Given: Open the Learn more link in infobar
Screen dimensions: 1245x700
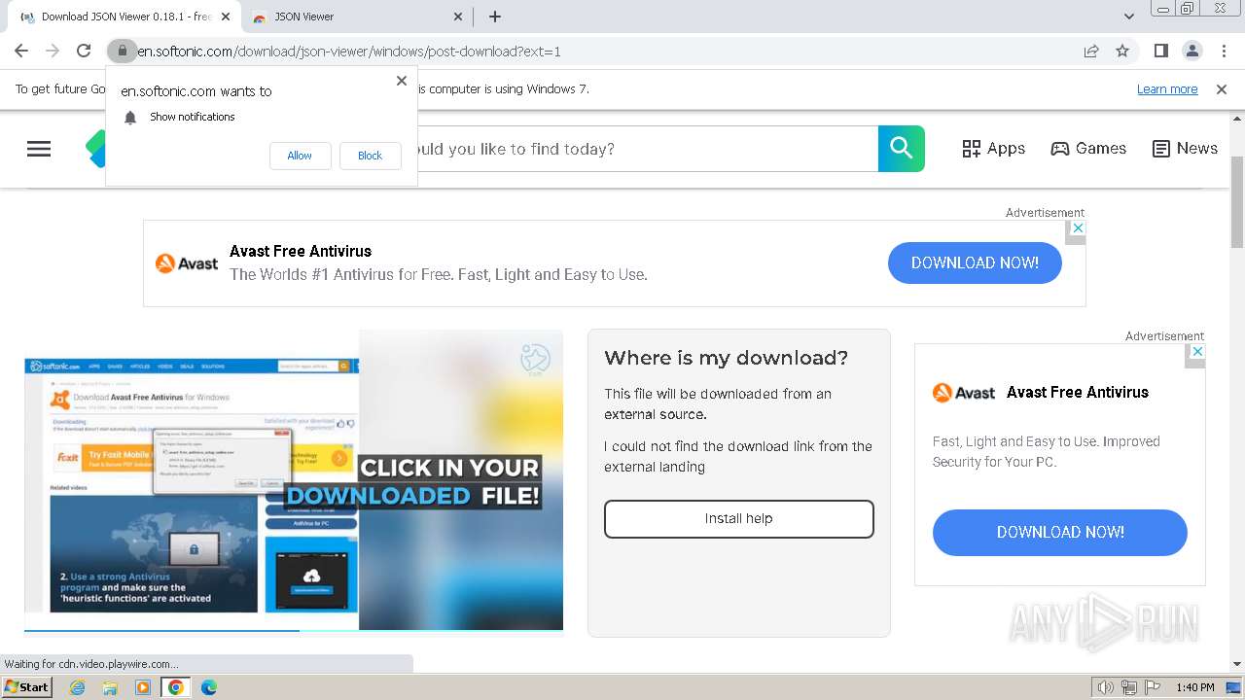Looking at the screenshot, I should (1167, 89).
